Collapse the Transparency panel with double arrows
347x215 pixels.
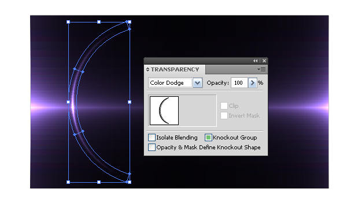tap(256, 61)
